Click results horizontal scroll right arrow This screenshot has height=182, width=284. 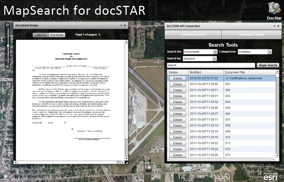coord(274,159)
